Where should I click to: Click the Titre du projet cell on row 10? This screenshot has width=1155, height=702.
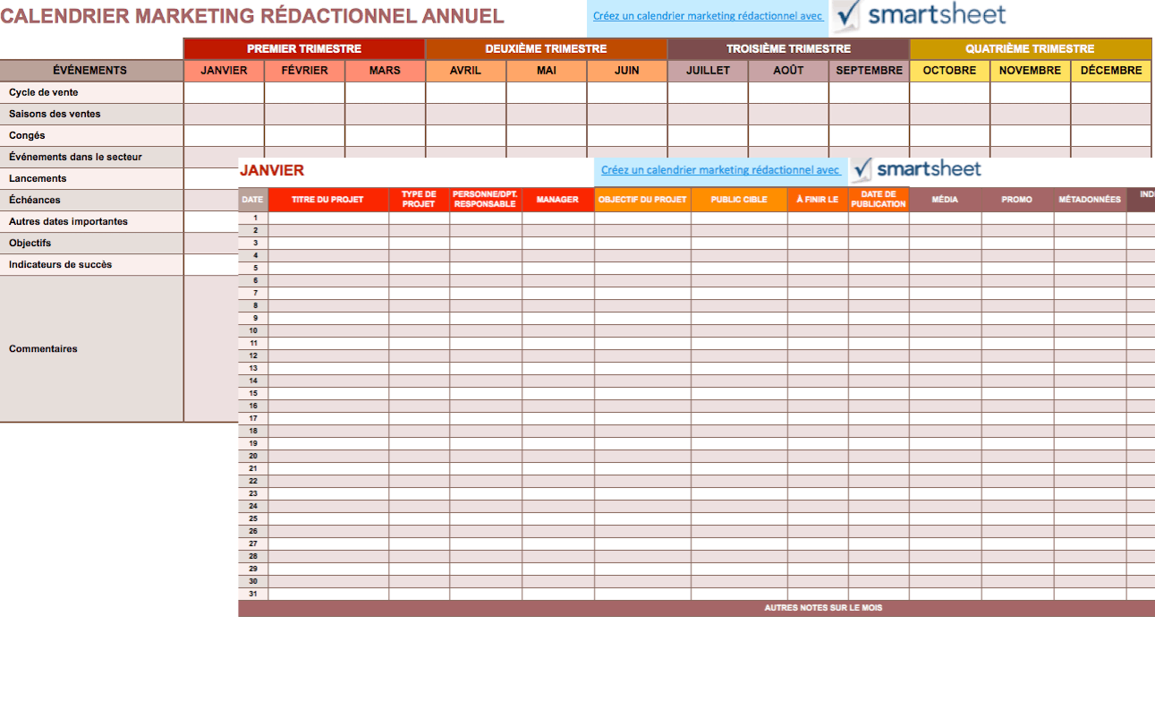328,330
